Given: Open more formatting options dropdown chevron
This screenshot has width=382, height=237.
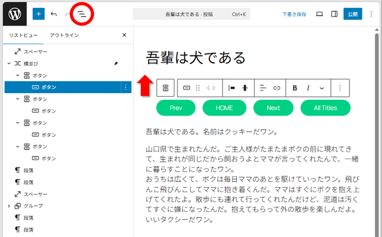Looking at the screenshot, I should [322, 88].
